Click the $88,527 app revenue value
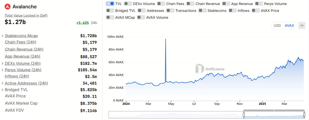Viewport: 309px width, 120px height. (89, 57)
